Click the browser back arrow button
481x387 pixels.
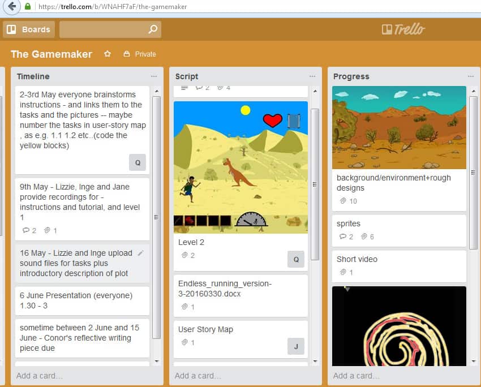point(11,7)
